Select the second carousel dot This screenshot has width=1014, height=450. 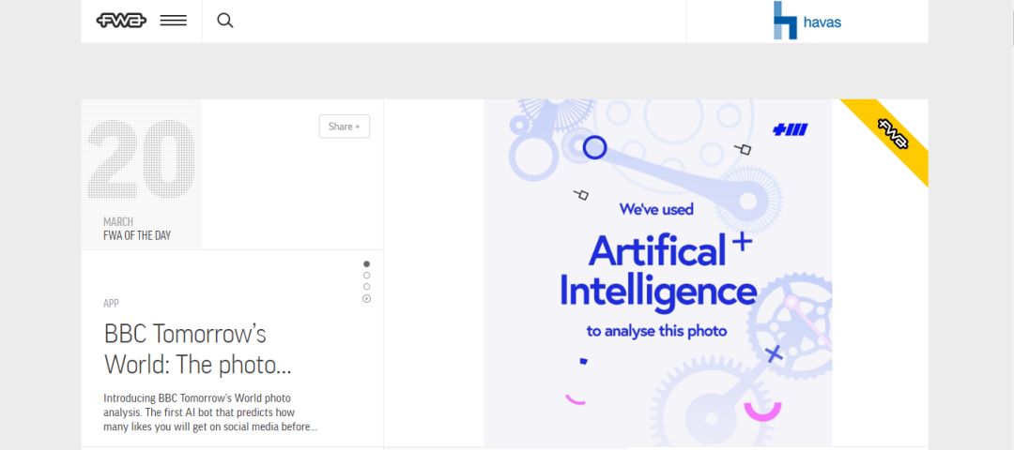[x=366, y=276]
